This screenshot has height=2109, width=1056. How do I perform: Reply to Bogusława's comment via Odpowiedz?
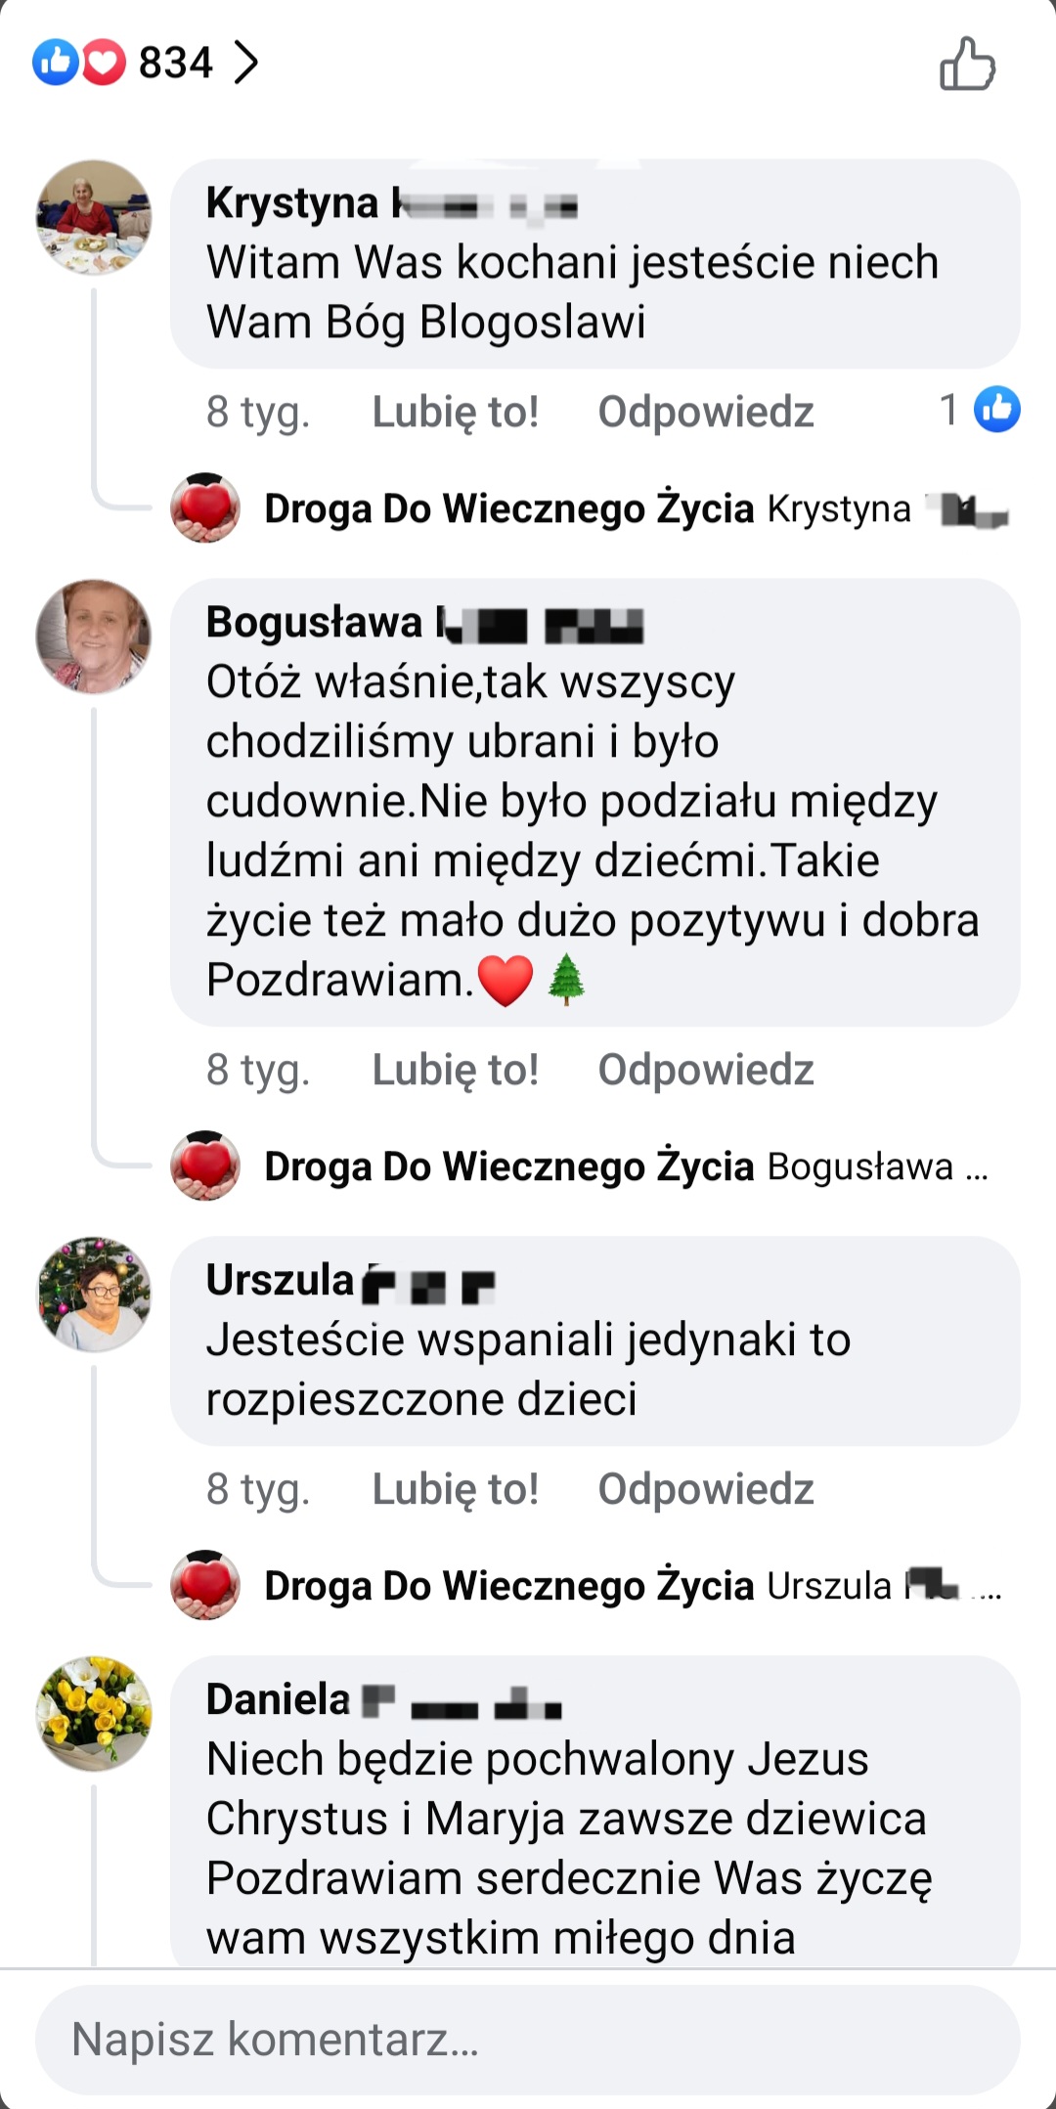coord(706,1070)
